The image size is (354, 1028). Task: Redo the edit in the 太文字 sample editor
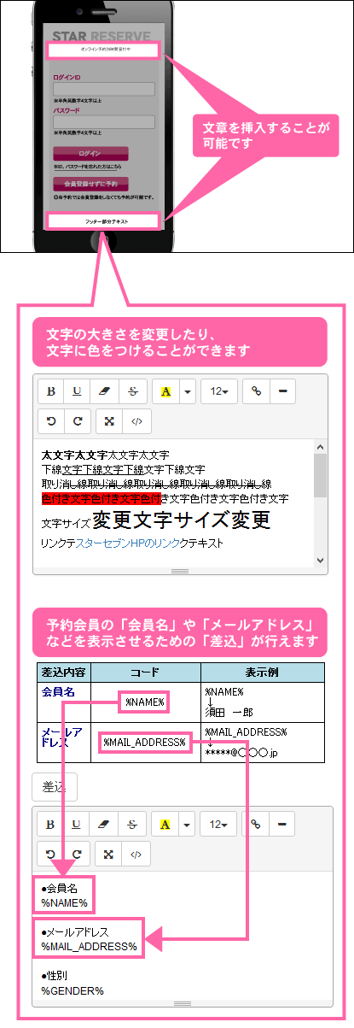78,421
